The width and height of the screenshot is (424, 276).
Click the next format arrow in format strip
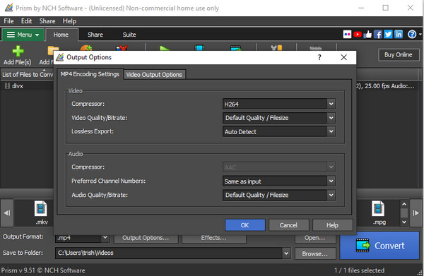coord(416,213)
